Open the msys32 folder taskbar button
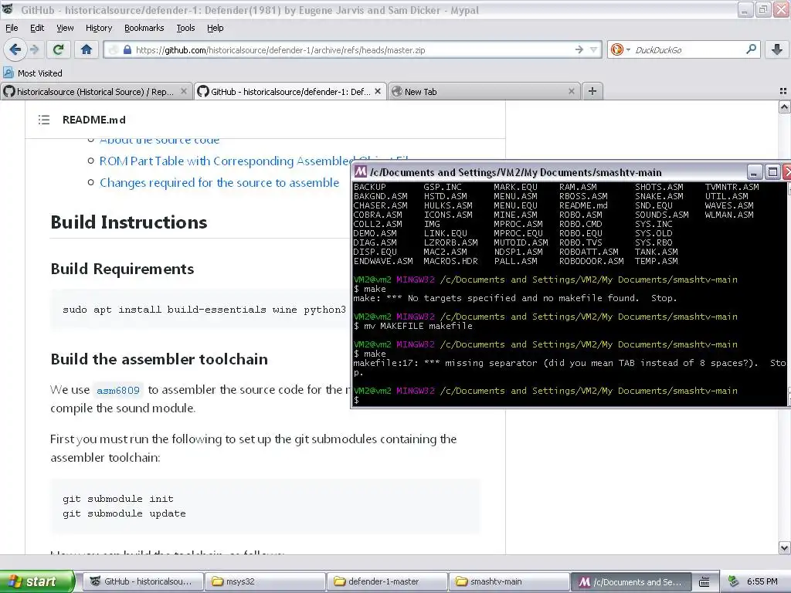Viewport: 791px width, 593px height. point(265,581)
